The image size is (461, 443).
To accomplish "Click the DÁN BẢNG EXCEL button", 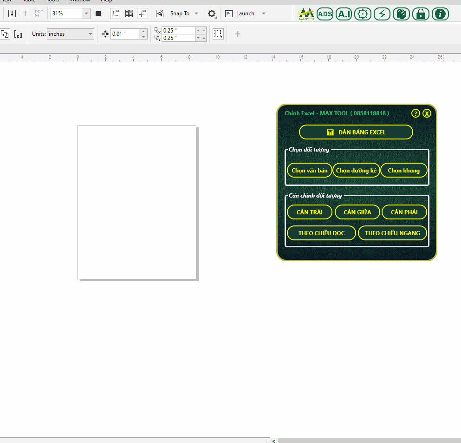I will tap(356, 132).
